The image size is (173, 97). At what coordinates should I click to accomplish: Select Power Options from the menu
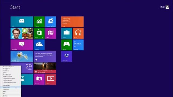[11, 69]
